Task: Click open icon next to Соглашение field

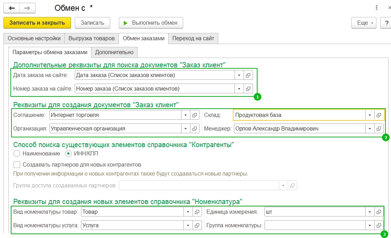Action: point(195,115)
